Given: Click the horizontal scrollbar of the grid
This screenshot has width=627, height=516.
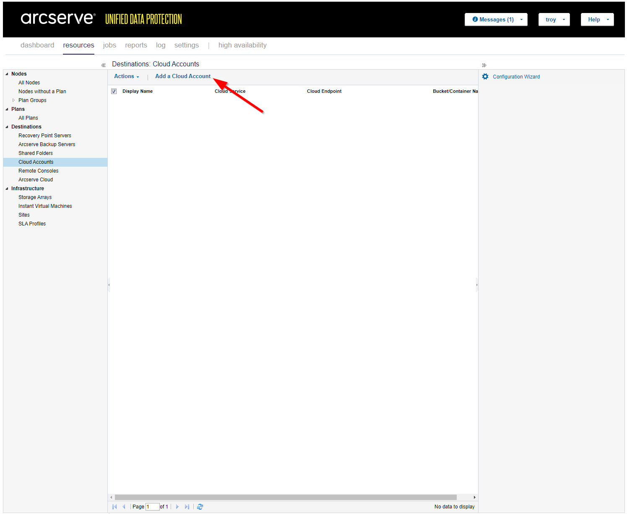Looking at the screenshot, I should [x=286, y=497].
